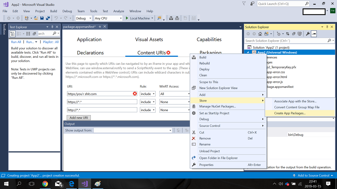Click the https://*.* URI input field

(102, 102)
